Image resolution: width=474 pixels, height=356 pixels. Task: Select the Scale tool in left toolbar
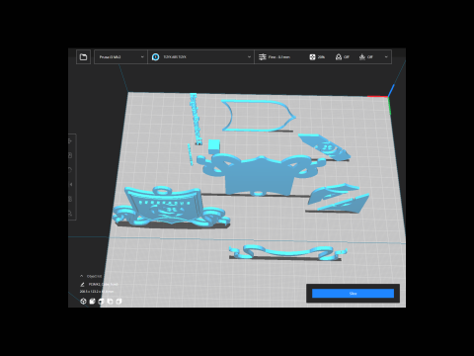(x=70, y=155)
